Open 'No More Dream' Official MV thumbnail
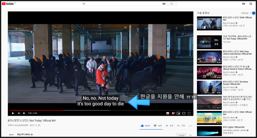257x138 pixels. [209, 87]
